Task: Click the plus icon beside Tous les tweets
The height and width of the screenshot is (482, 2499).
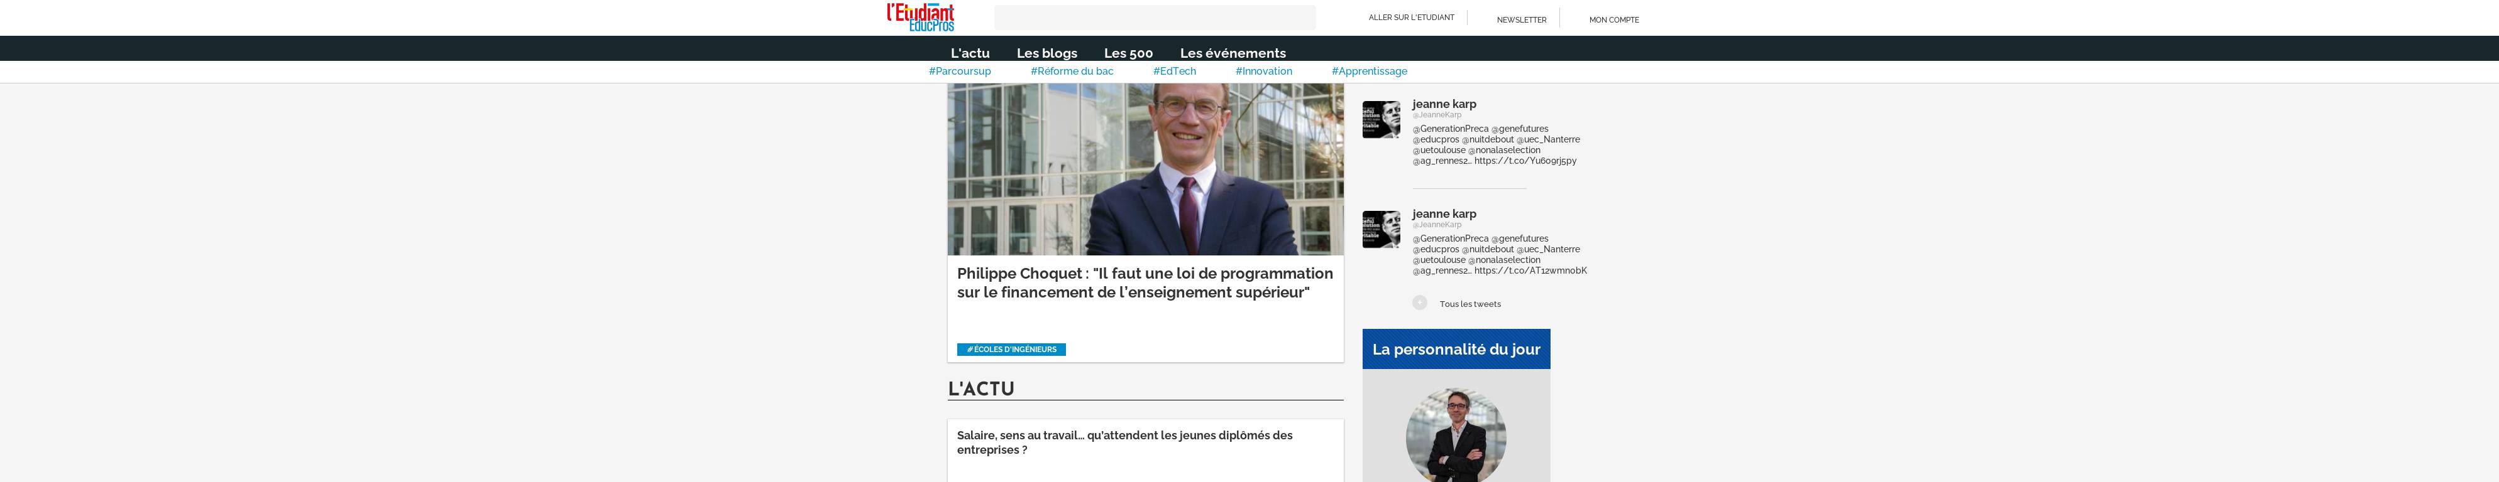Action: 1419,303
